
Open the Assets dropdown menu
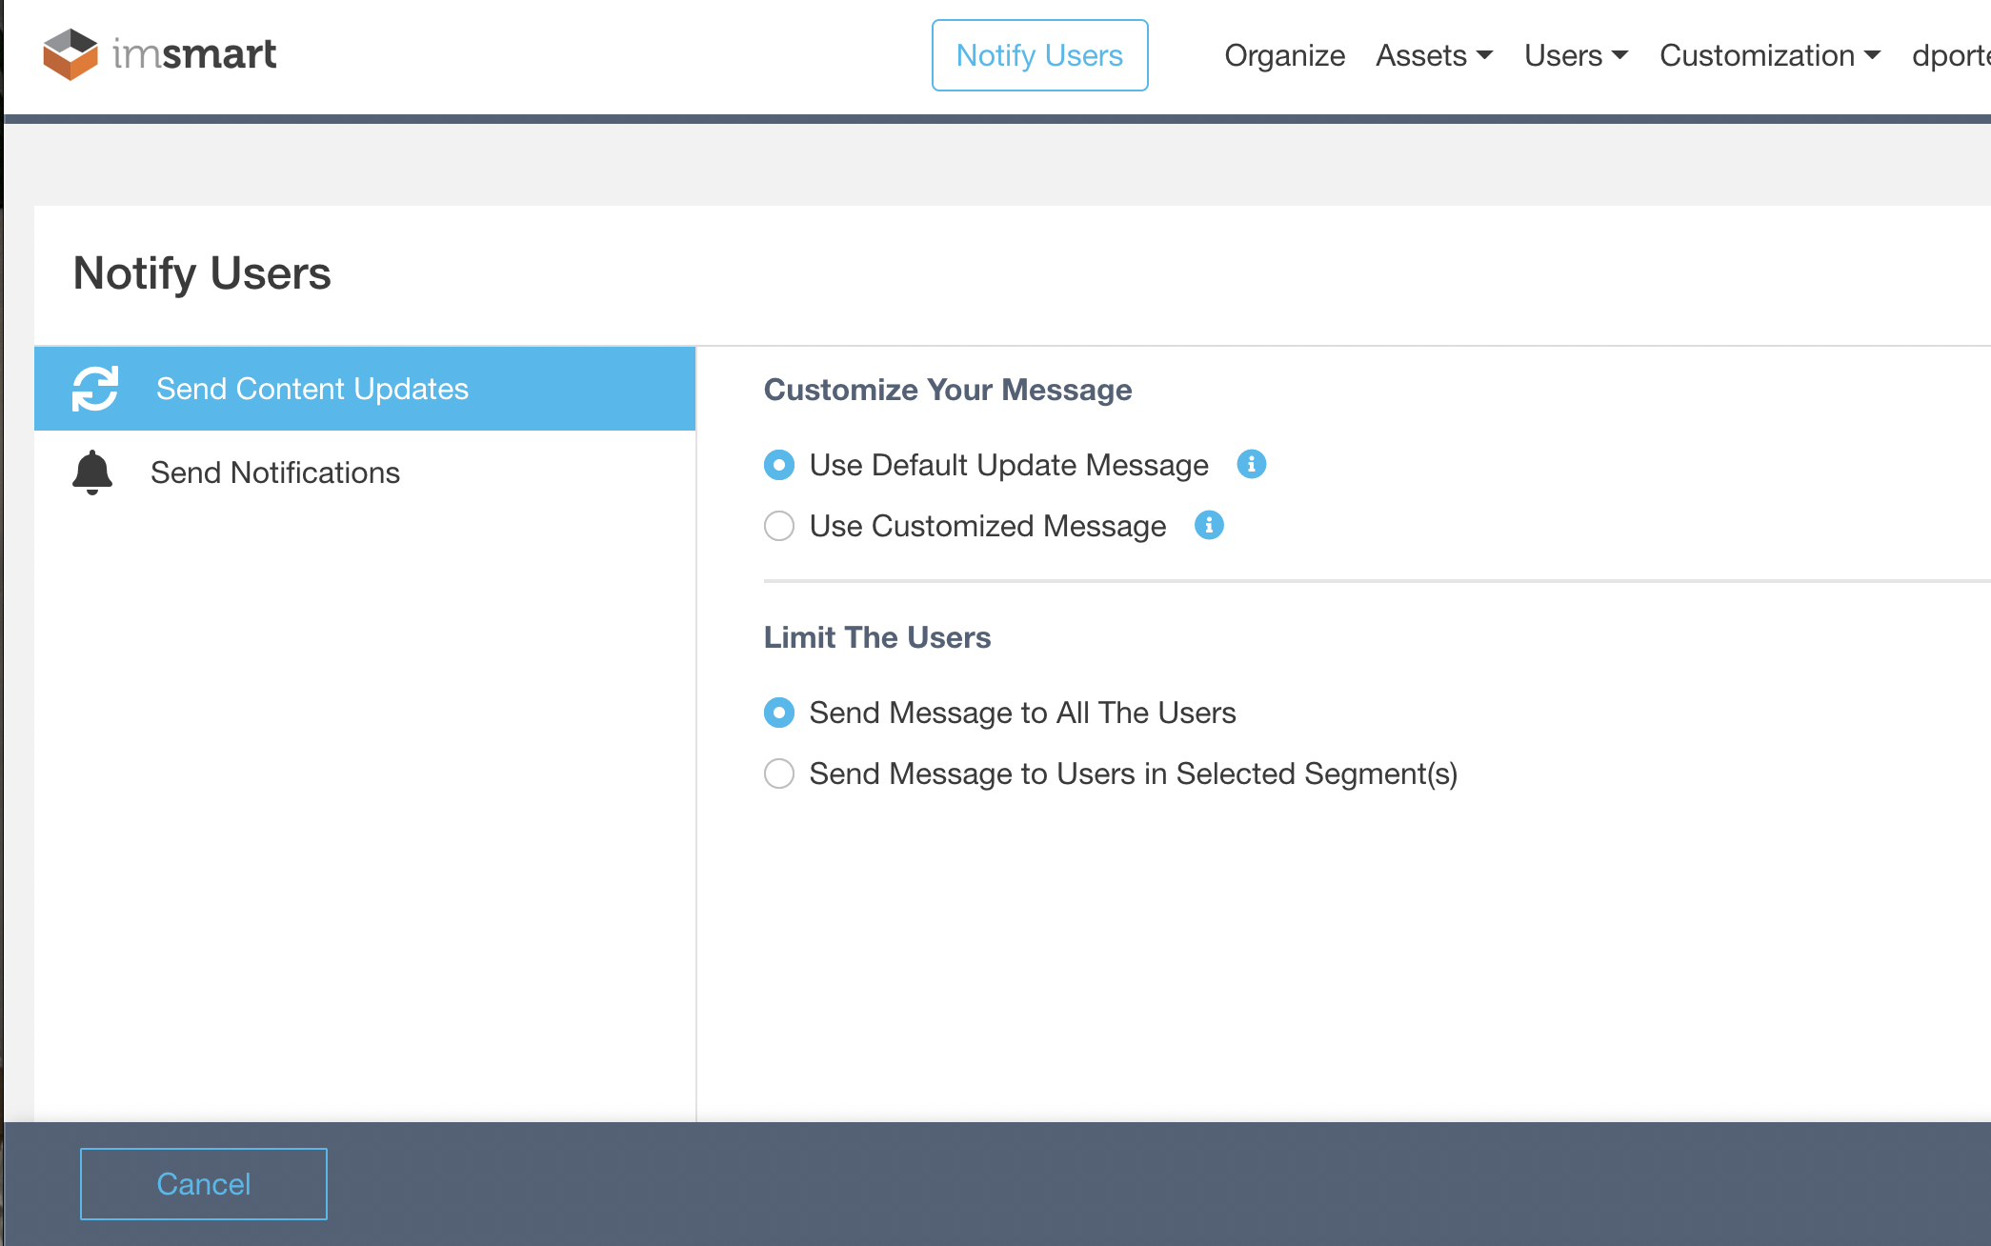click(x=1433, y=55)
